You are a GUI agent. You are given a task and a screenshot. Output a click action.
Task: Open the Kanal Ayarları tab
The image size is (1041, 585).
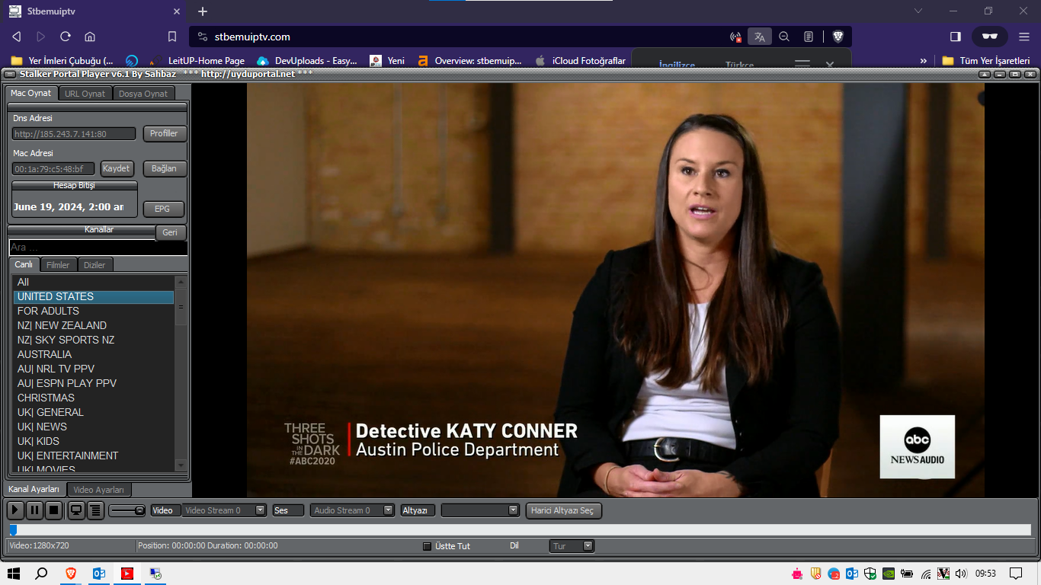(x=34, y=489)
